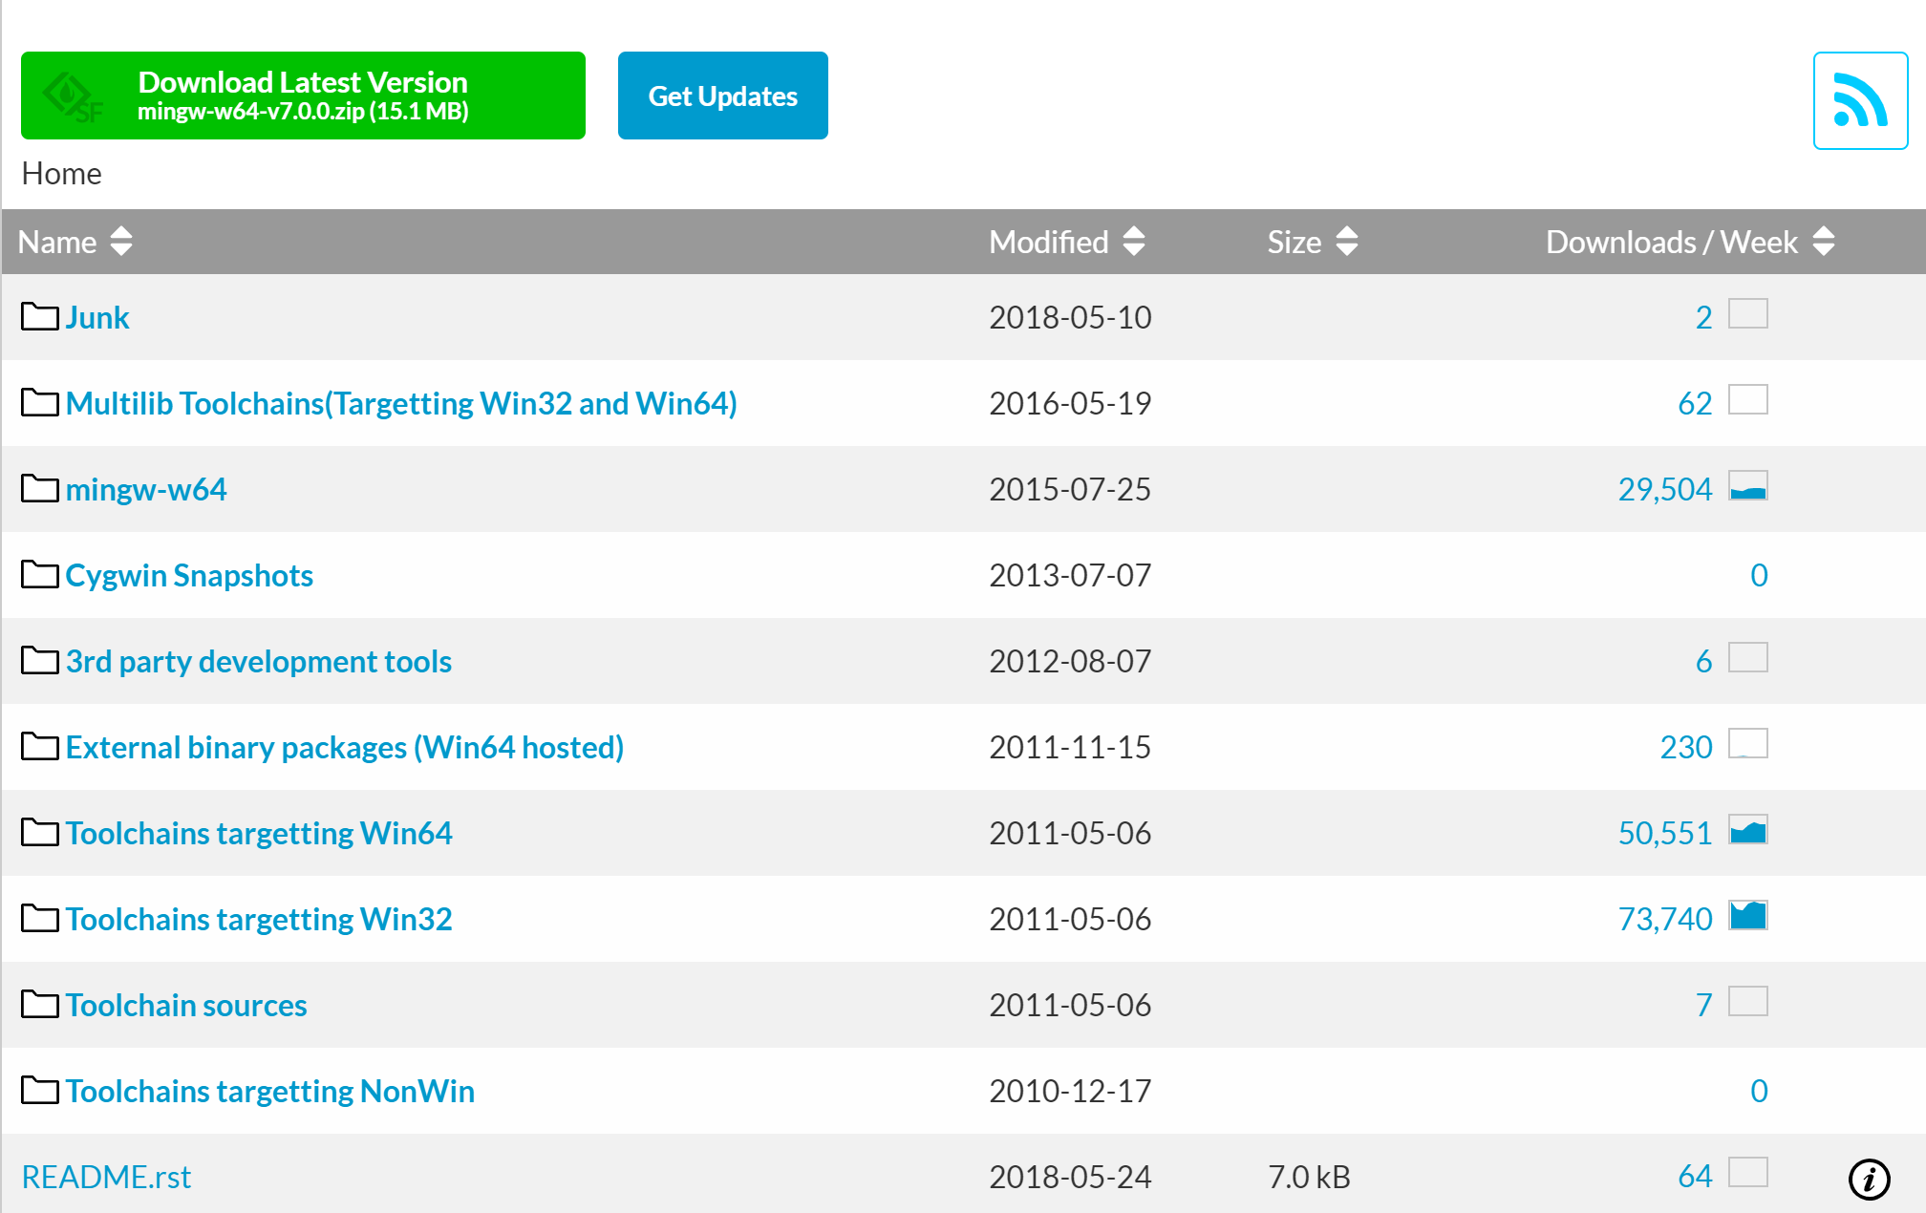Image resolution: width=1926 pixels, height=1213 pixels.
Task: Click the Get Updates button
Action: click(723, 96)
